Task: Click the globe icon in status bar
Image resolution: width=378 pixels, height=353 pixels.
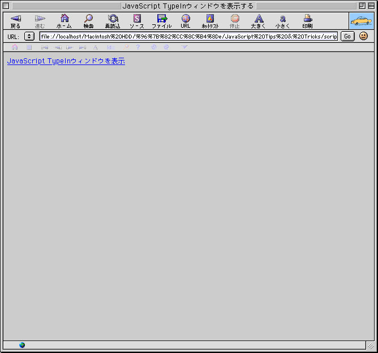Action: coord(22,345)
